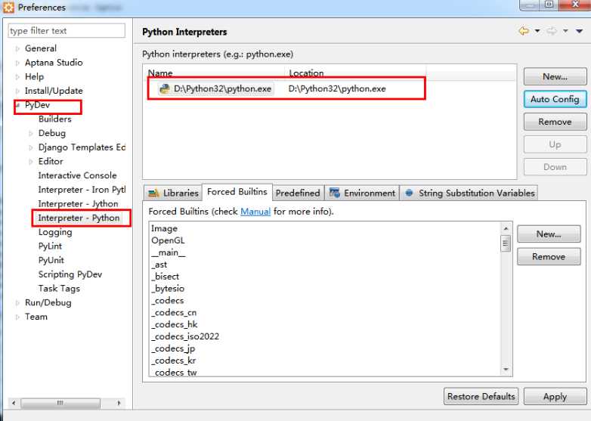The height and width of the screenshot is (421, 591).
Task: Select the Forced Builtins tab
Action: click(x=237, y=192)
